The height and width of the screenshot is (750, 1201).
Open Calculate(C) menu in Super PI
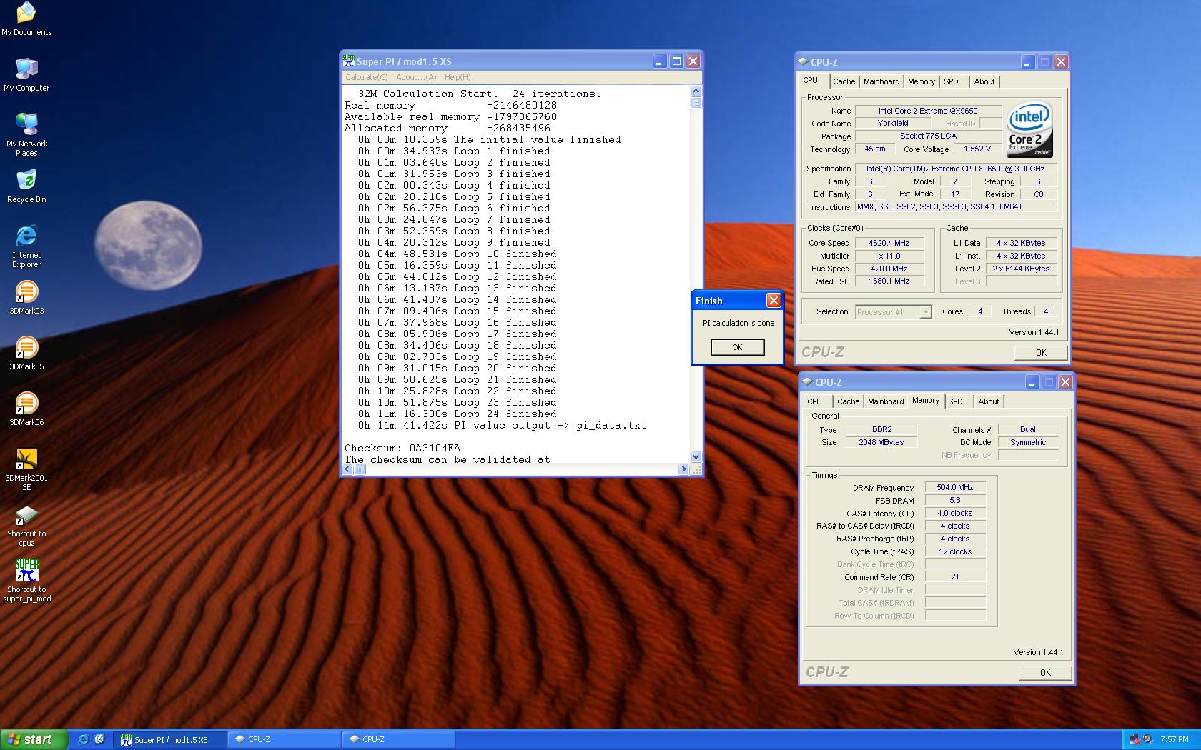click(x=367, y=77)
